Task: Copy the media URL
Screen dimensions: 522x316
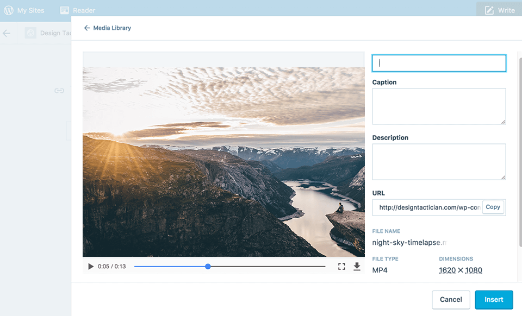Action: pos(493,207)
